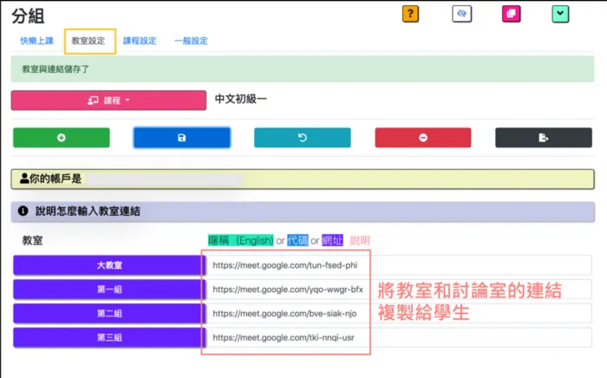Screen dimensions: 607x378
Task: Click the green add (plus) button
Action: 62,138
